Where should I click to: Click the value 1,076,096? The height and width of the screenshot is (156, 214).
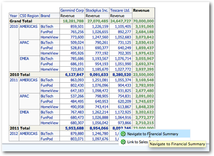click(100, 85)
